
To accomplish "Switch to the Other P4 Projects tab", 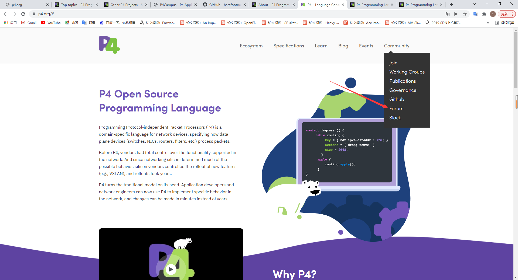I will (x=126, y=5).
